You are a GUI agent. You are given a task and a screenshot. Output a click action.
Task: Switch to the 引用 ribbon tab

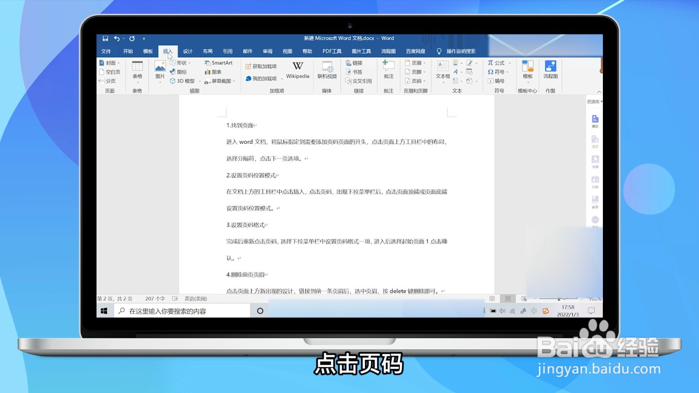(228, 52)
